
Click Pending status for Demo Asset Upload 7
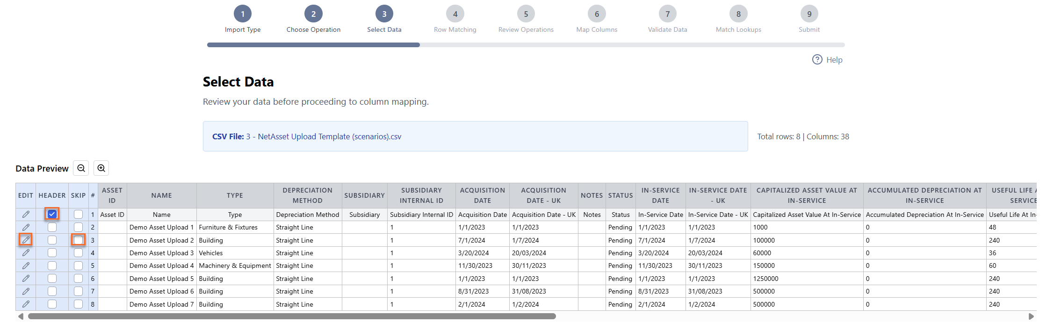tap(620, 304)
